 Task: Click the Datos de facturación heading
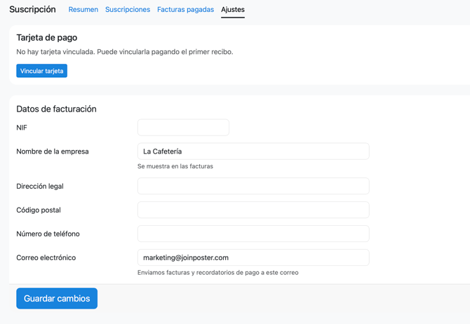pyautogui.click(x=56, y=109)
